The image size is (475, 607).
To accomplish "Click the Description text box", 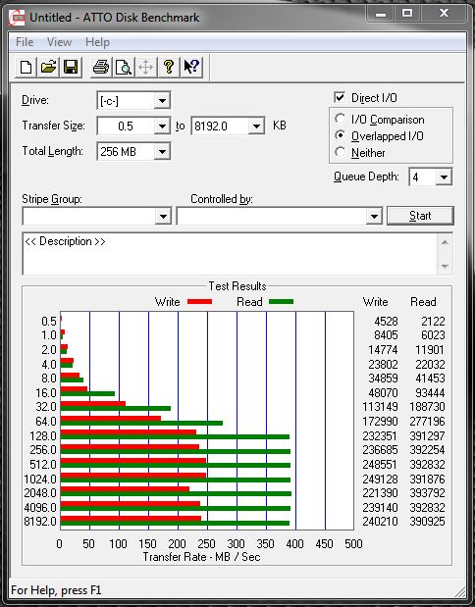I will [x=231, y=254].
